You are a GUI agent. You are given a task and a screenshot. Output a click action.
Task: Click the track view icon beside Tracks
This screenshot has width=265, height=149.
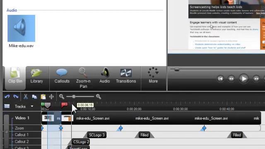7,106
